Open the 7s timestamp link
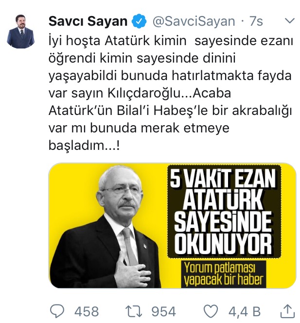Image resolution: width=300 pixels, height=323 pixels. (x=256, y=21)
